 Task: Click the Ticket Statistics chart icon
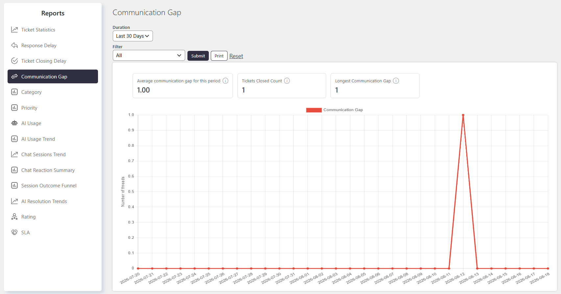coord(14,30)
